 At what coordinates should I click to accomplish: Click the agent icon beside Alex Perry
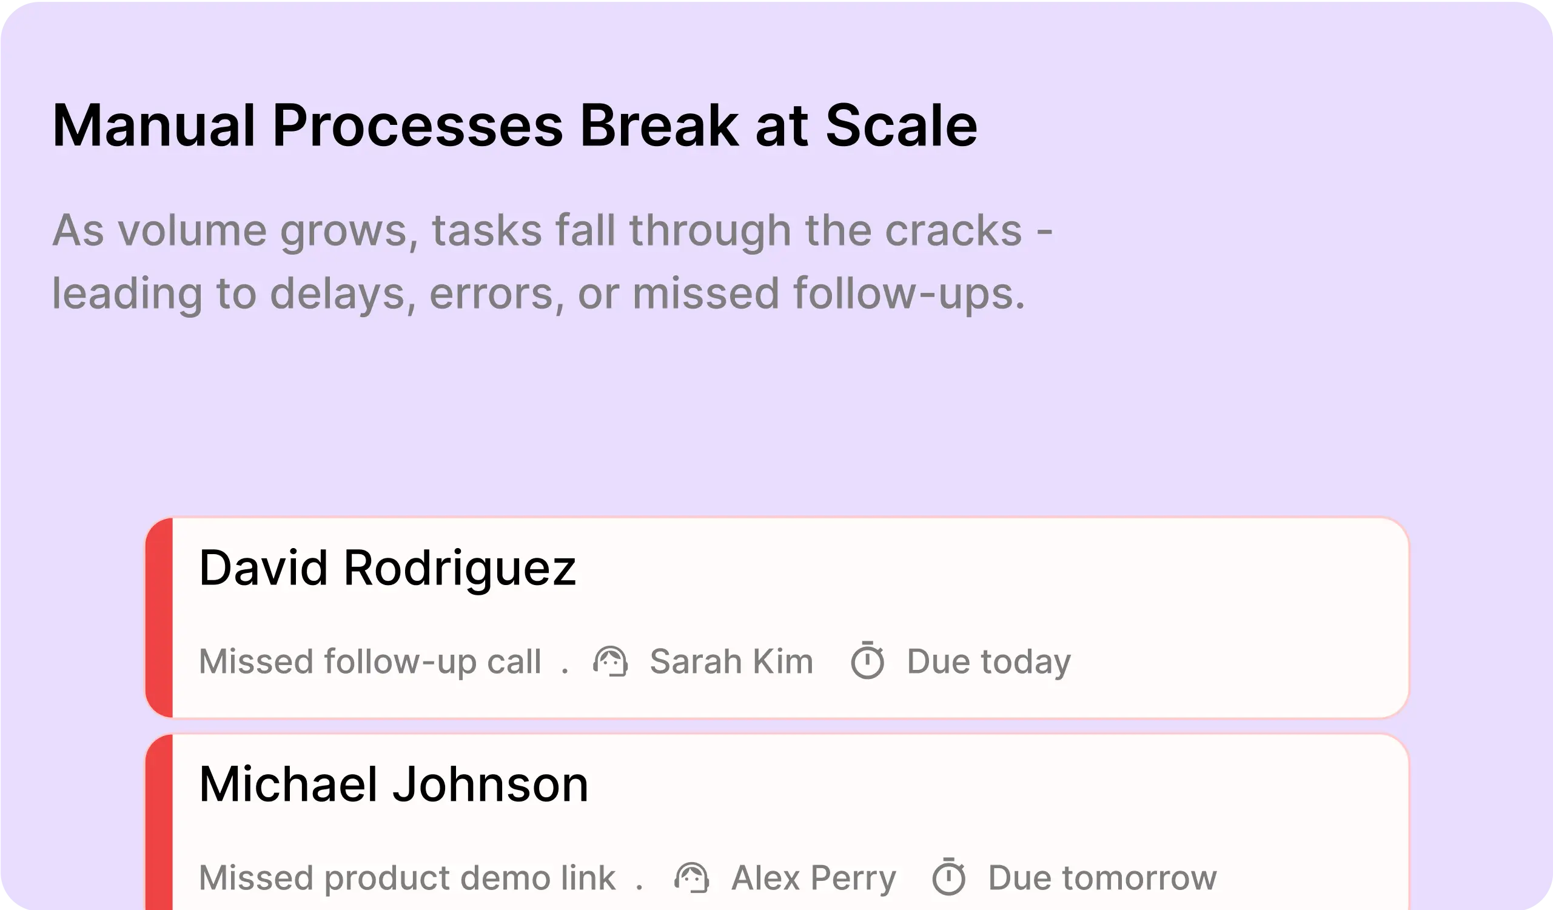(x=691, y=877)
